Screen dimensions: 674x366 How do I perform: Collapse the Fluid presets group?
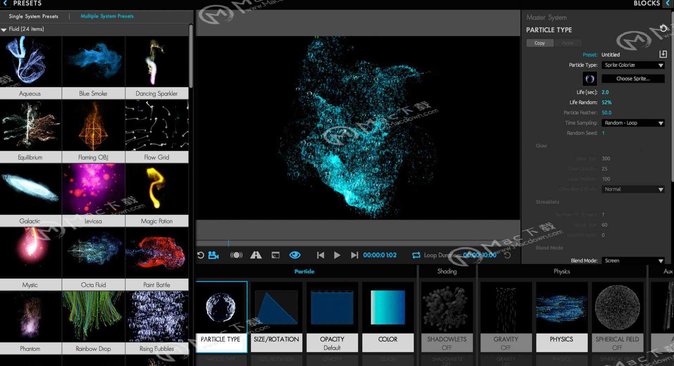(4, 30)
